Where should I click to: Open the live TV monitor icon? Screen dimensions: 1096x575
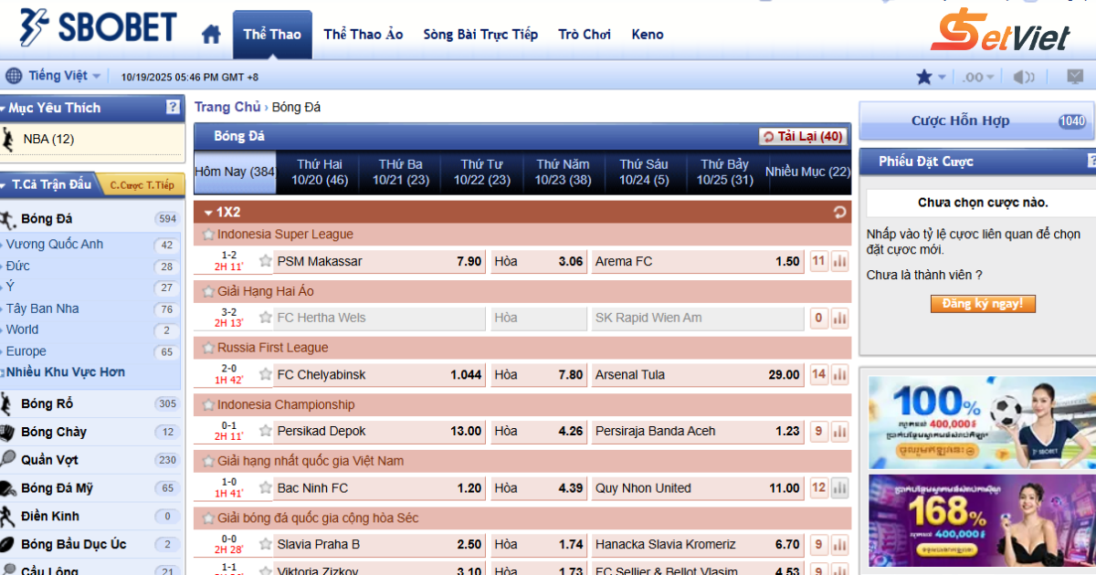point(1074,77)
